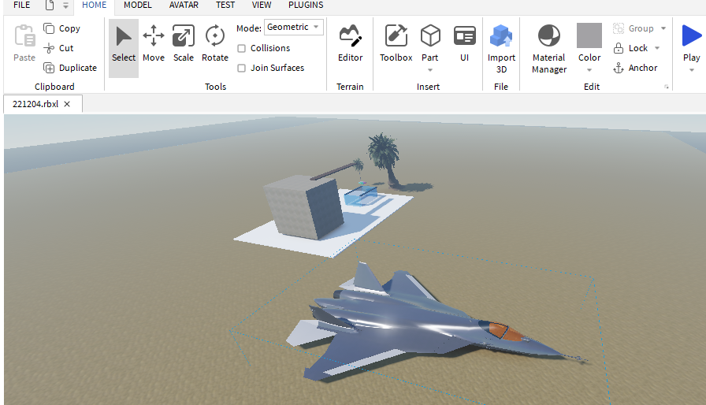Screen dimensions: 706x405
Task: Expand the Lock dropdown arrow
Action: click(657, 48)
